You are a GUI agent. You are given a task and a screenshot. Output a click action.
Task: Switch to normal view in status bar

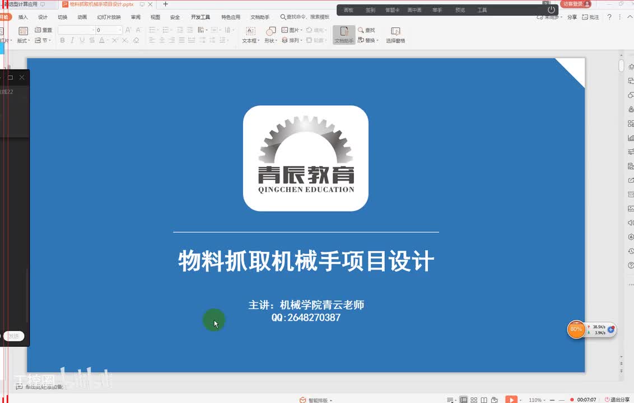tap(463, 400)
